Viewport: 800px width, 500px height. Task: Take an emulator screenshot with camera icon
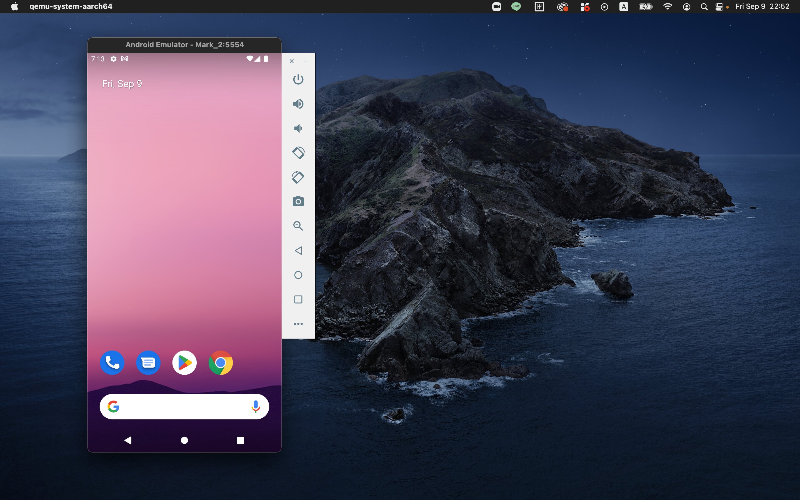pyautogui.click(x=298, y=201)
